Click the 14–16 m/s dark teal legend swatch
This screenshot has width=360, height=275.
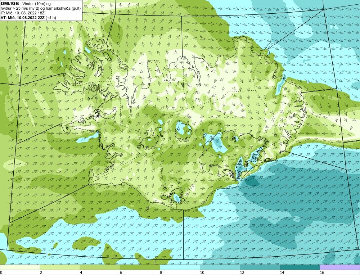[300, 267]
